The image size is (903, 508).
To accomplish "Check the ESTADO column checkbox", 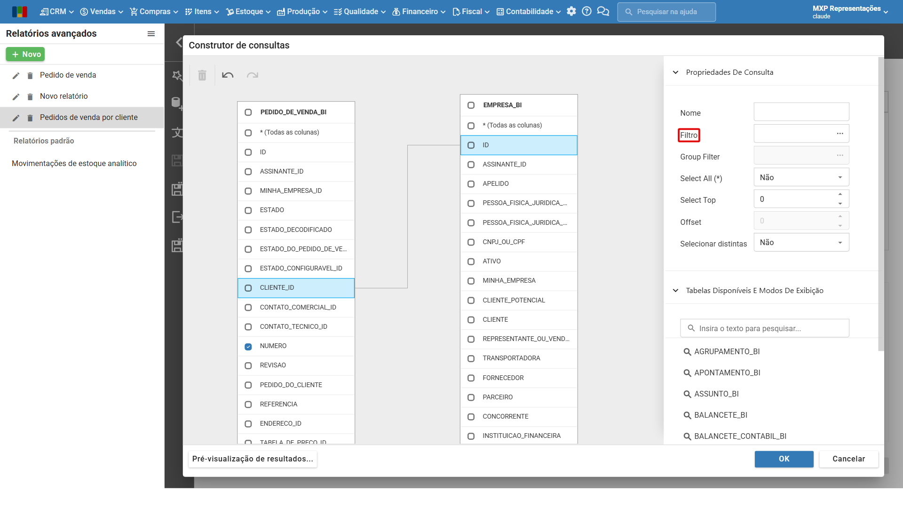I will [x=248, y=210].
